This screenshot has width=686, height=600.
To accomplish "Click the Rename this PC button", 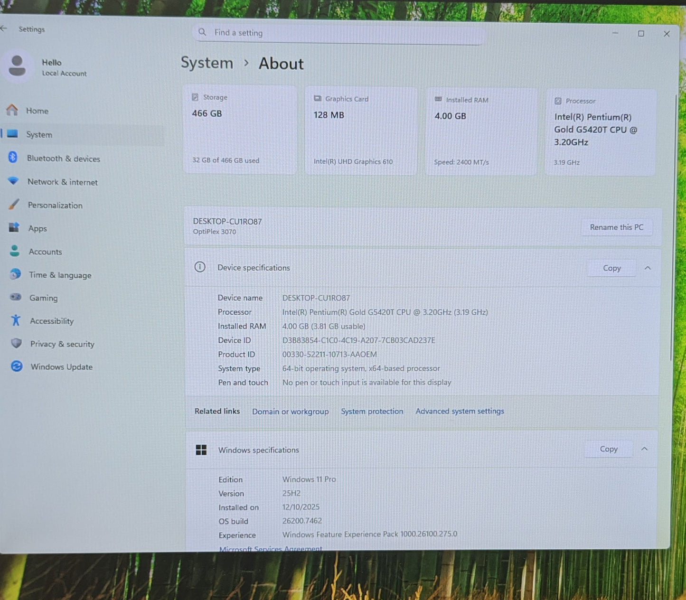I will coord(616,227).
